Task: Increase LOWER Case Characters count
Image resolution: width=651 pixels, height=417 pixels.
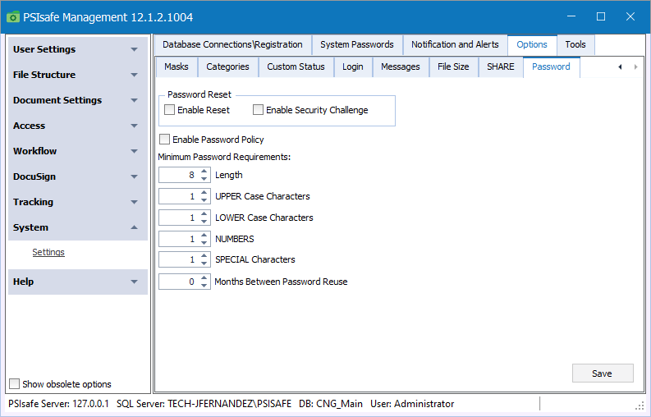Action: (x=204, y=213)
